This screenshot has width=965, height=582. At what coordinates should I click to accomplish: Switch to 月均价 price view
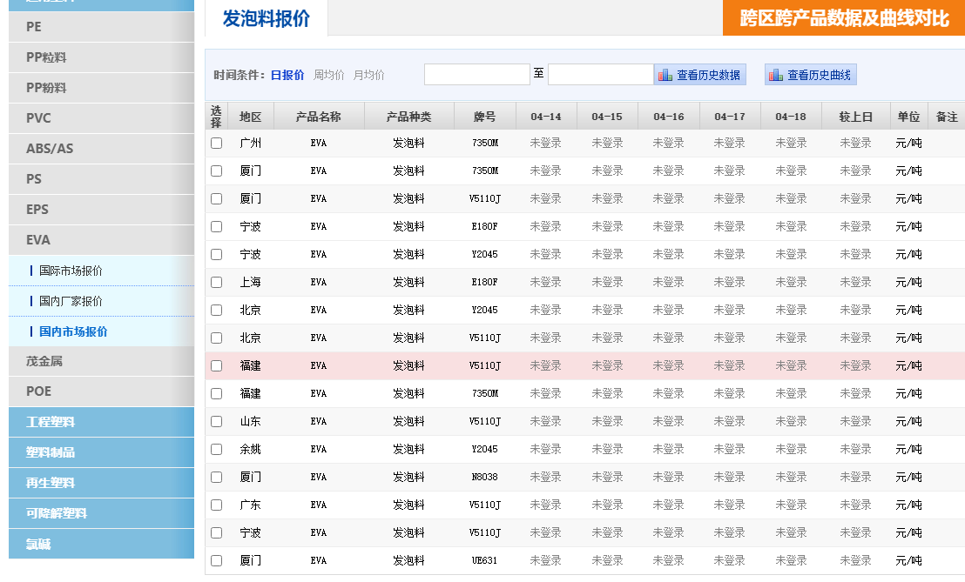(x=368, y=75)
